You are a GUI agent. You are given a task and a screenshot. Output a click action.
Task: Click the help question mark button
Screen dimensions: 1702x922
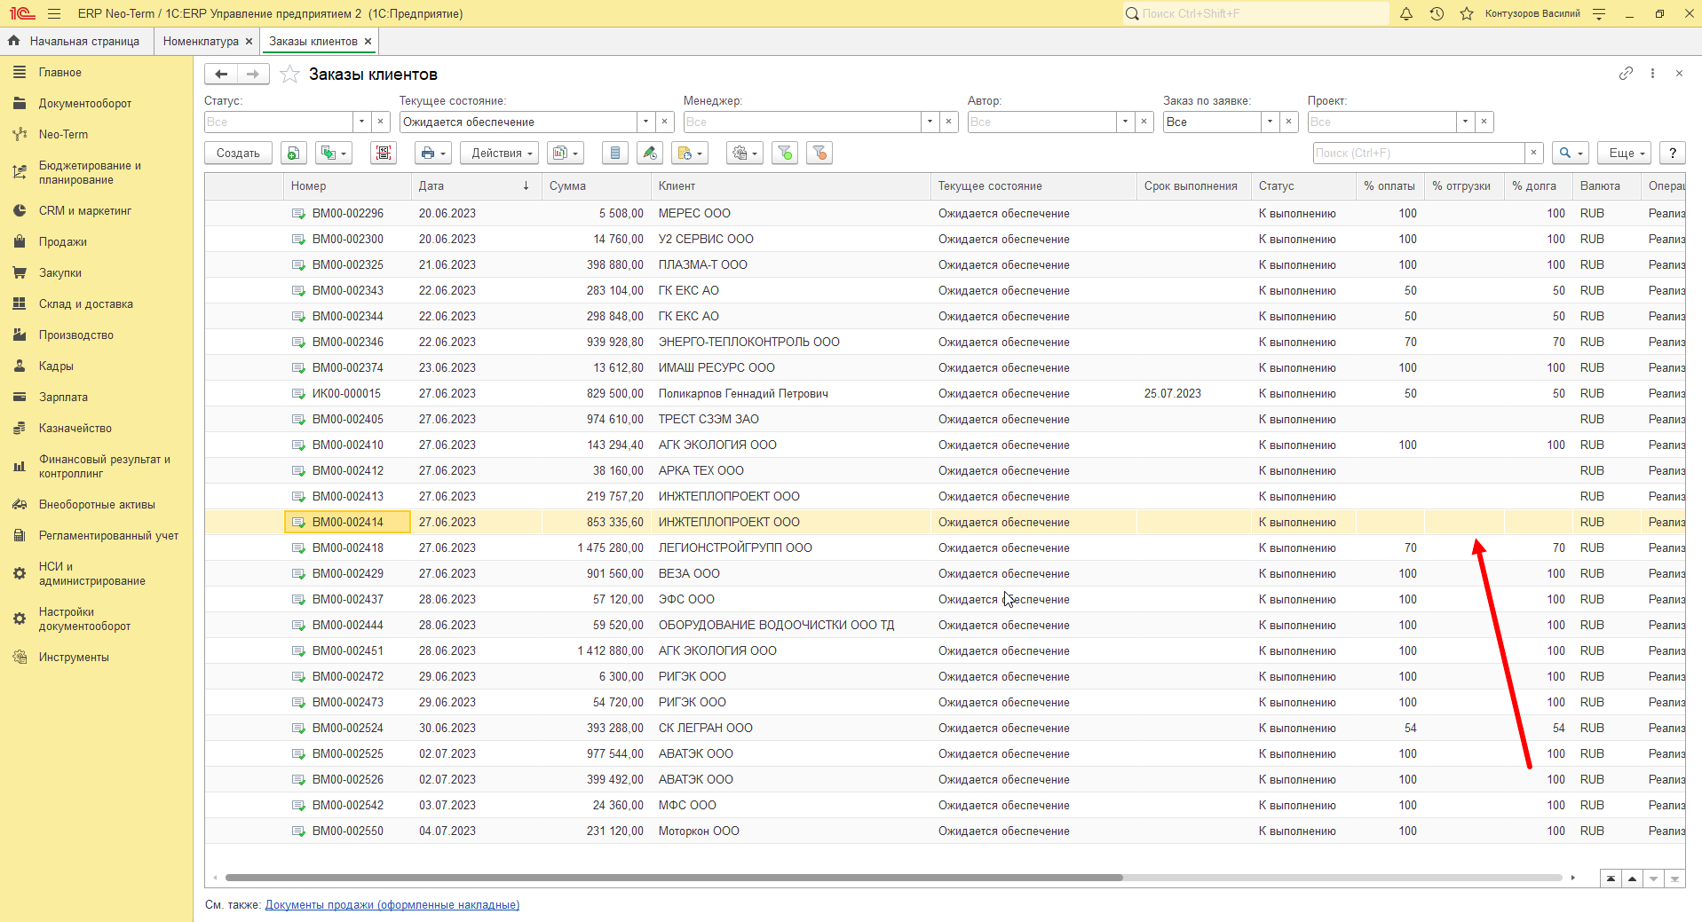[x=1673, y=153]
